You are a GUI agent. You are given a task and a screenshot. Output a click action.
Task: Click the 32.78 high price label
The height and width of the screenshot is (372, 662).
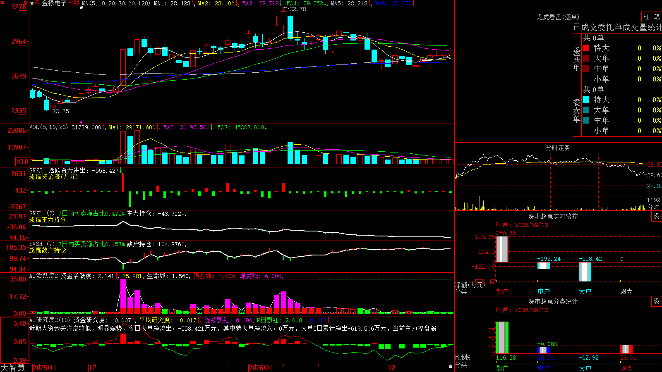298,9
